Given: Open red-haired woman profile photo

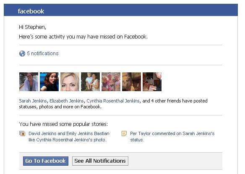Looking at the screenshot, I should click(49, 82).
